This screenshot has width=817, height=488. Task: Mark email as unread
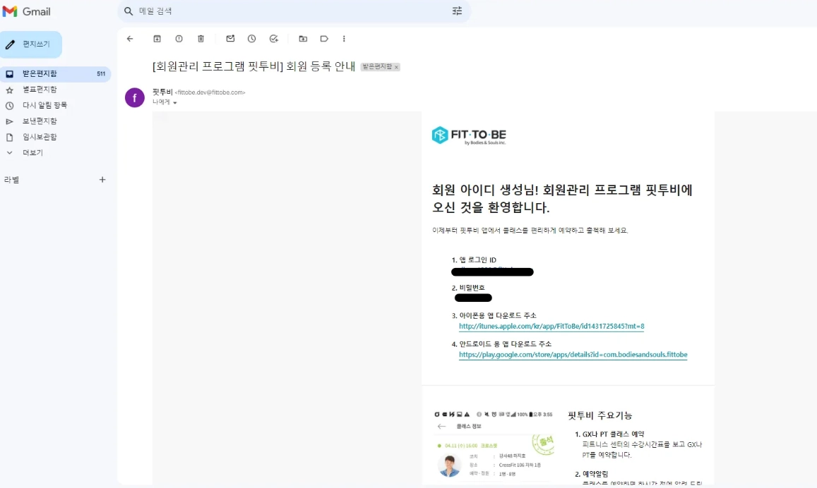[x=230, y=39]
